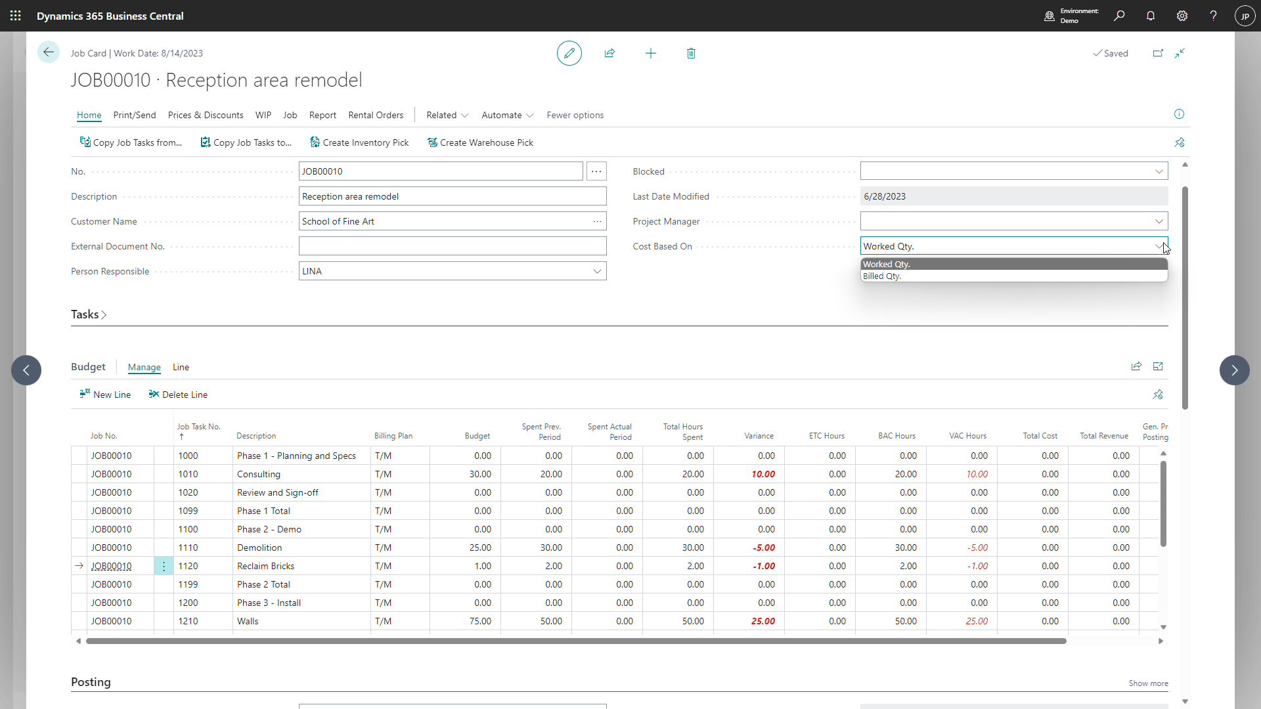Expand the Tasks section
Viewport: 1261px width, 709px height.
pos(89,314)
